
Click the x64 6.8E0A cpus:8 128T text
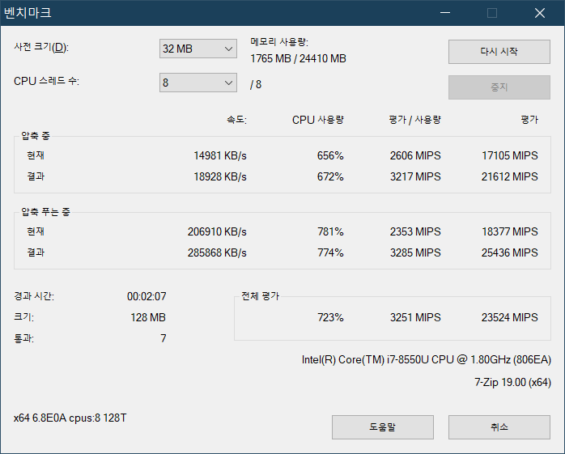(x=70, y=418)
